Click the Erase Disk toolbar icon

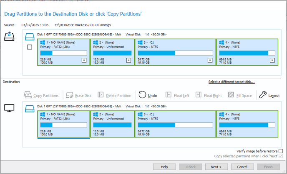pos(70,95)
